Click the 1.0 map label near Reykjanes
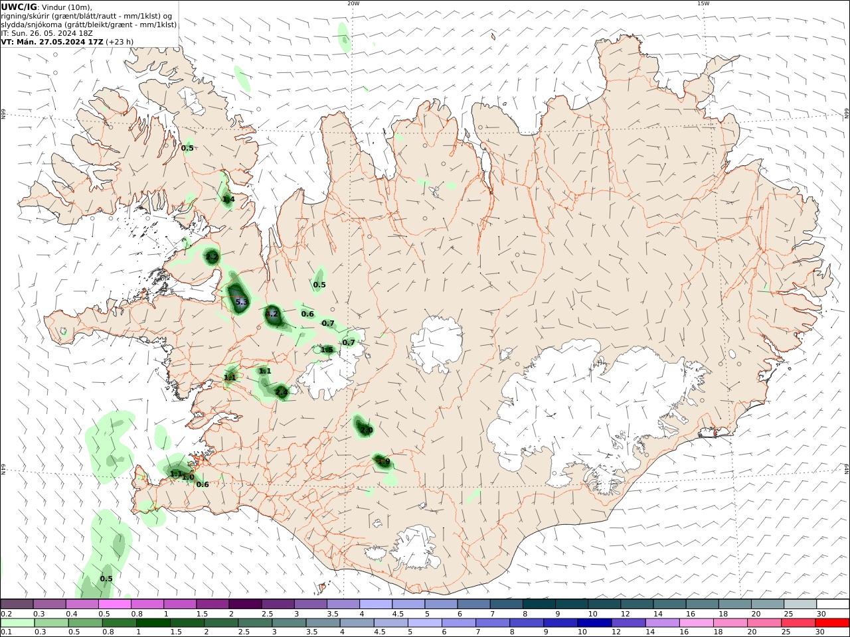Viewport: 850px width, 637px height. [x=188, y=477]
